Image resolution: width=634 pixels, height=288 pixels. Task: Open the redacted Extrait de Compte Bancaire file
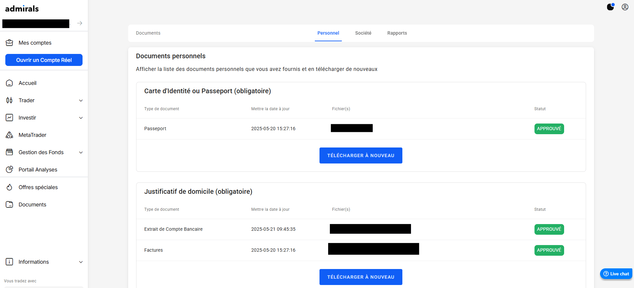point(370,229)
